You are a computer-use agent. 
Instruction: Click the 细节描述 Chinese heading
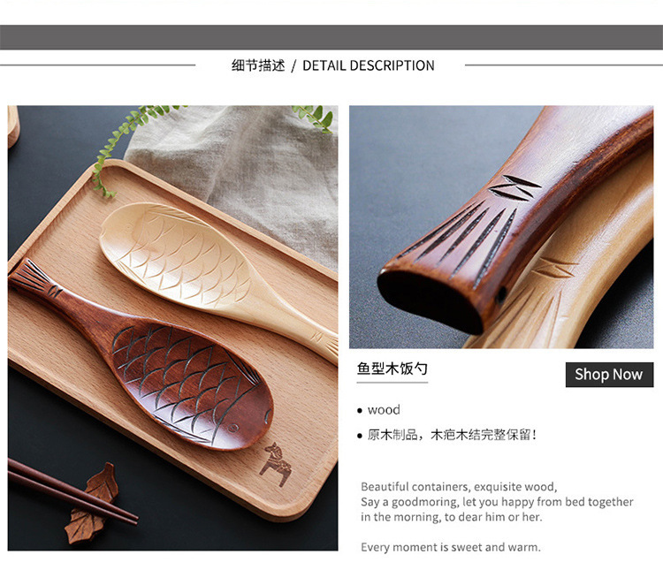click(x=258, y=65)
